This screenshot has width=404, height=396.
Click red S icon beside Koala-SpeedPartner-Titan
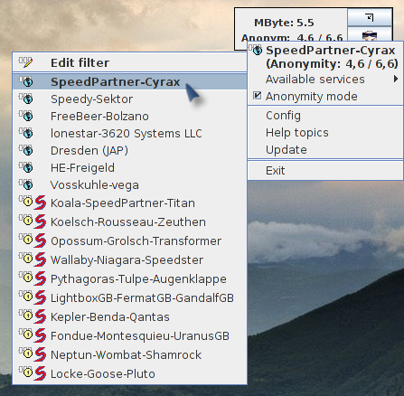tap(40, 203)
